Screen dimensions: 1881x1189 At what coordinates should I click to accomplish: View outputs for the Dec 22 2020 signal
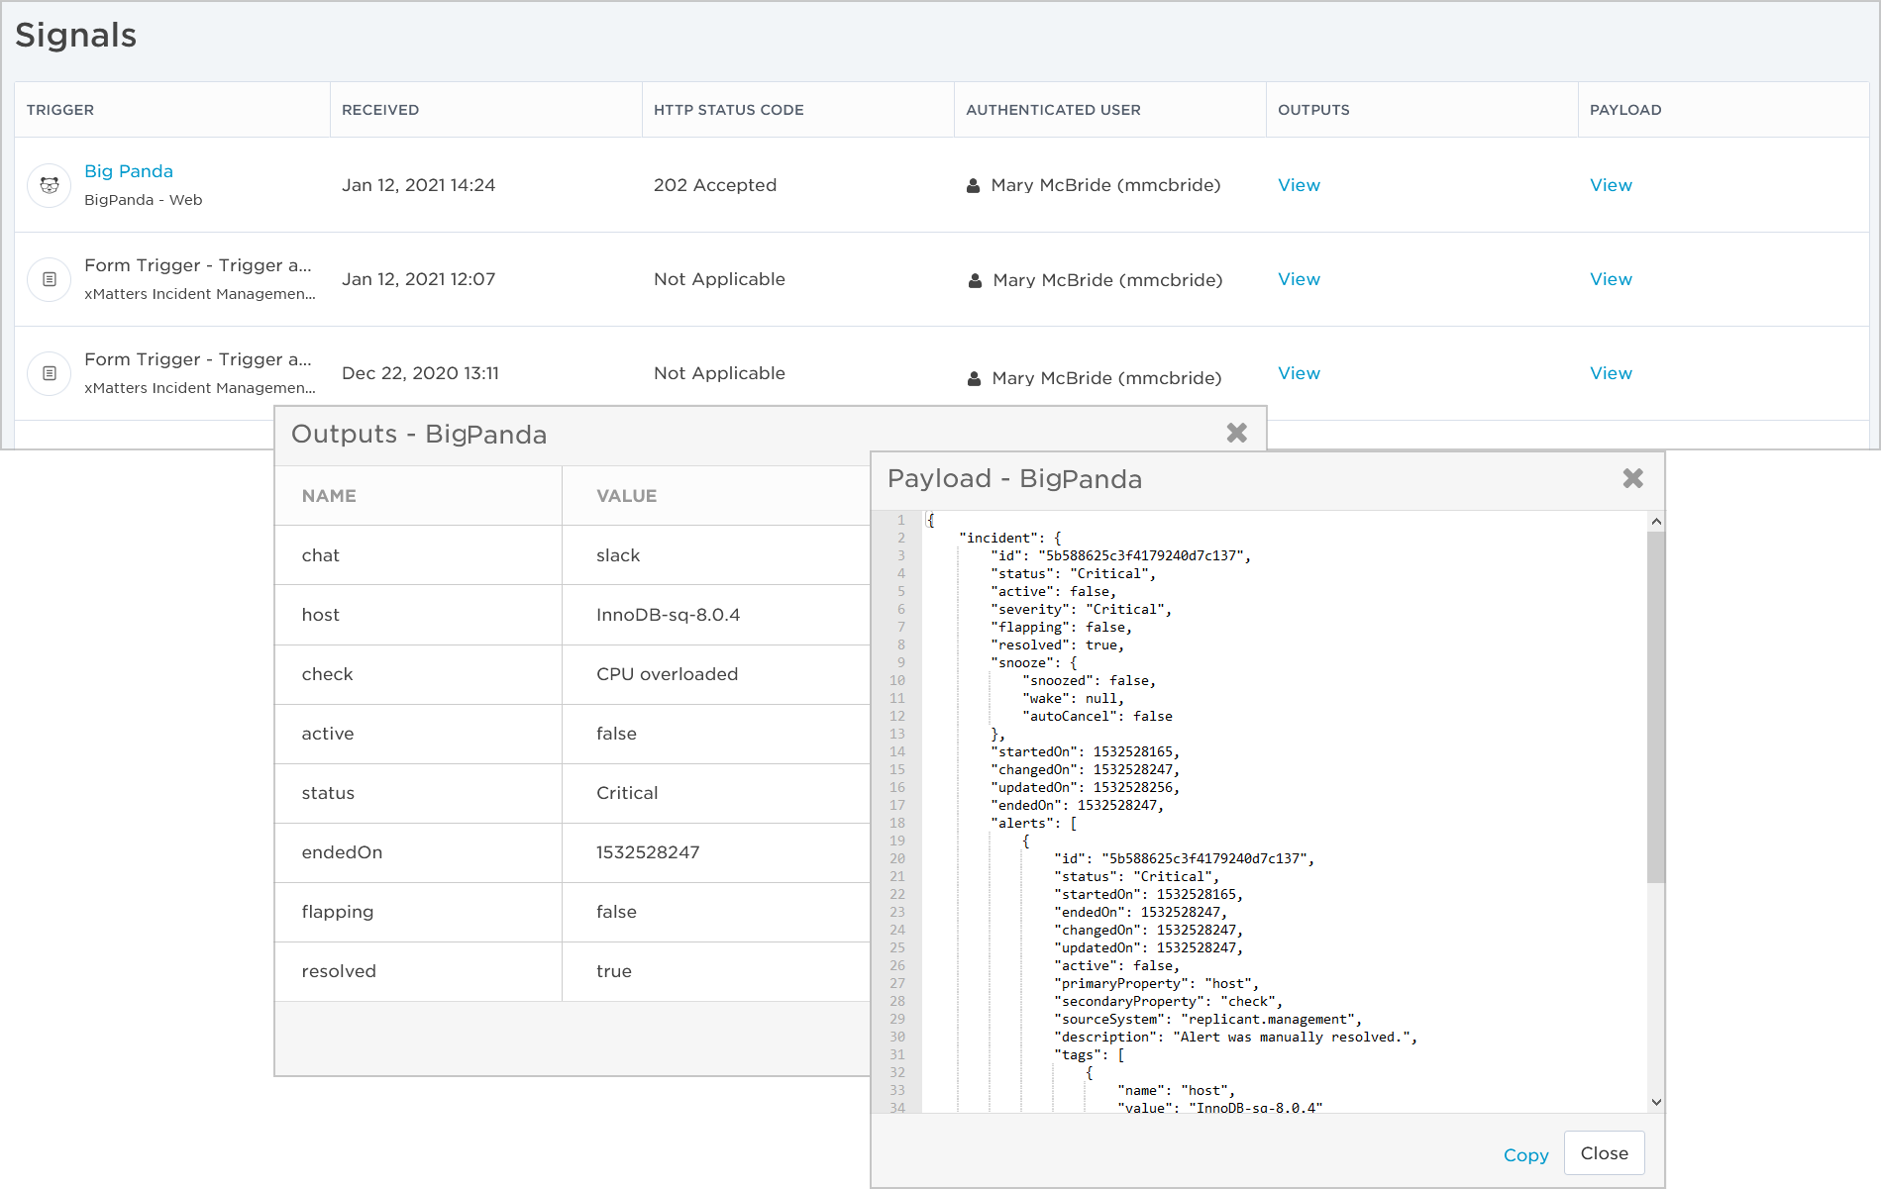pos(1299,373)
